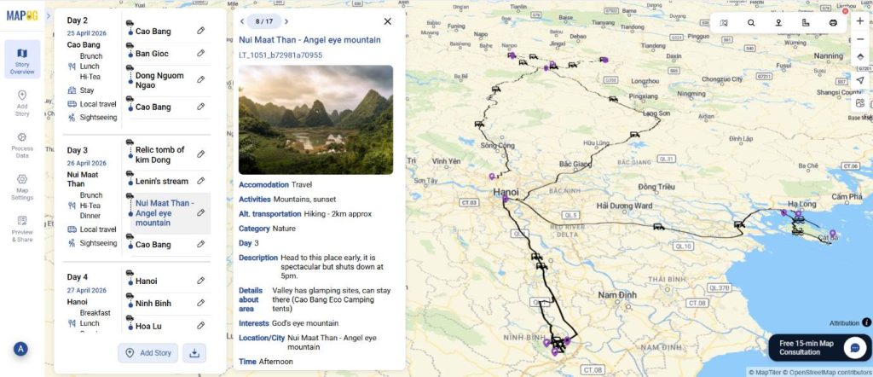This screenshot has width=873, height=377.
Task: Open the OpenStreetMap contributors link
Action: 827,372
